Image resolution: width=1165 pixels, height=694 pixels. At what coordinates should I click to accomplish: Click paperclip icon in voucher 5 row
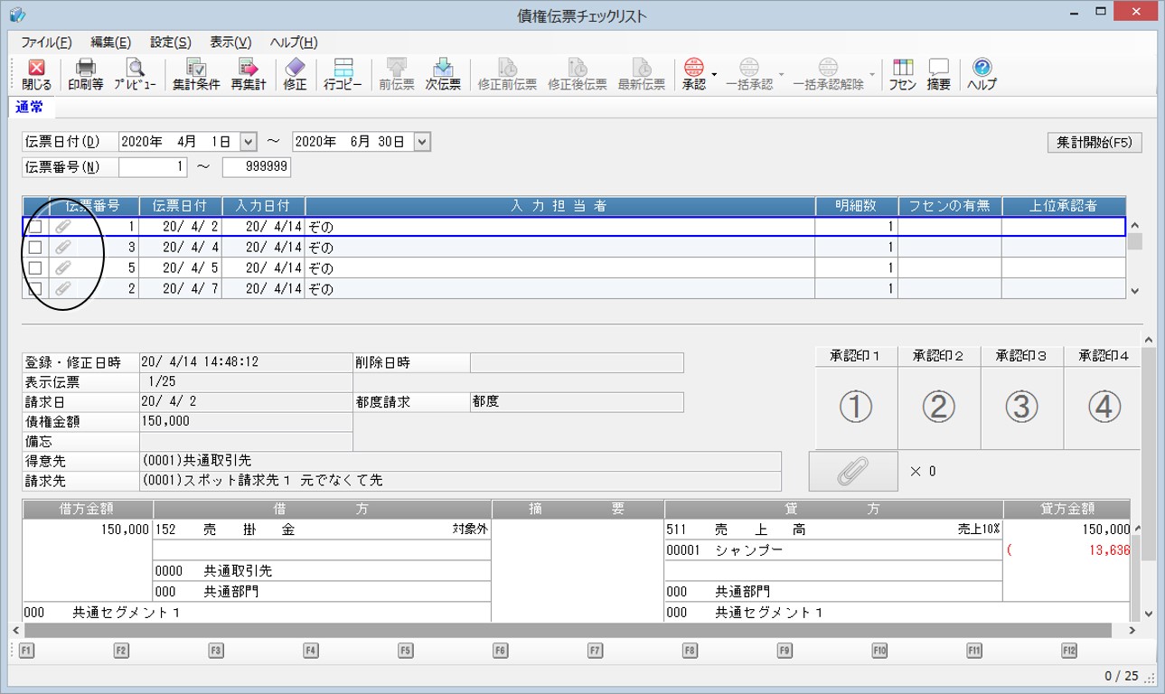click(x=62, y=267)
